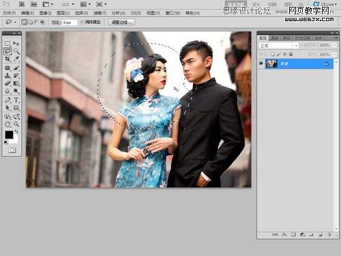Launch Mini Bridge from the application bar
Viewport: 341px width, 256px height.
[33, 4]
